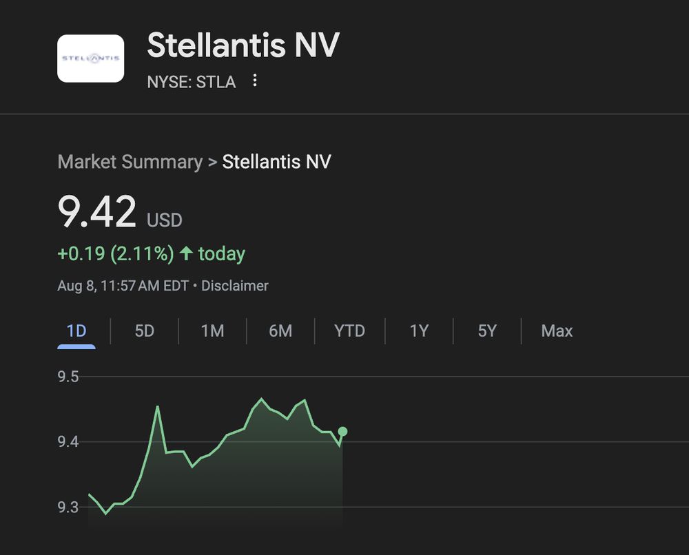
Task: Select the YTD range tab
Action: (x=350, y=331)
